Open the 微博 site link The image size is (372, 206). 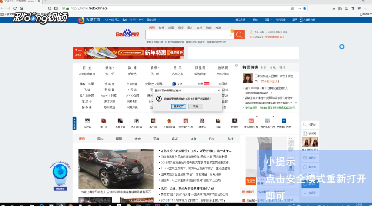[132, 68]
